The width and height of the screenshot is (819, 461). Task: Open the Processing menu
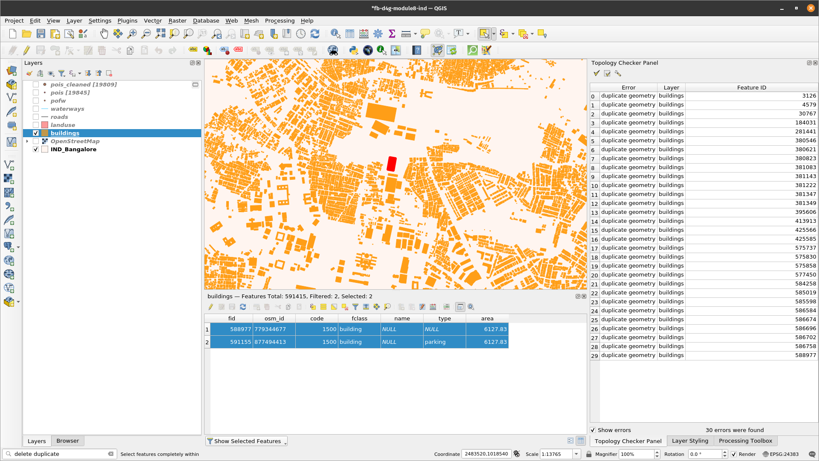280,20
